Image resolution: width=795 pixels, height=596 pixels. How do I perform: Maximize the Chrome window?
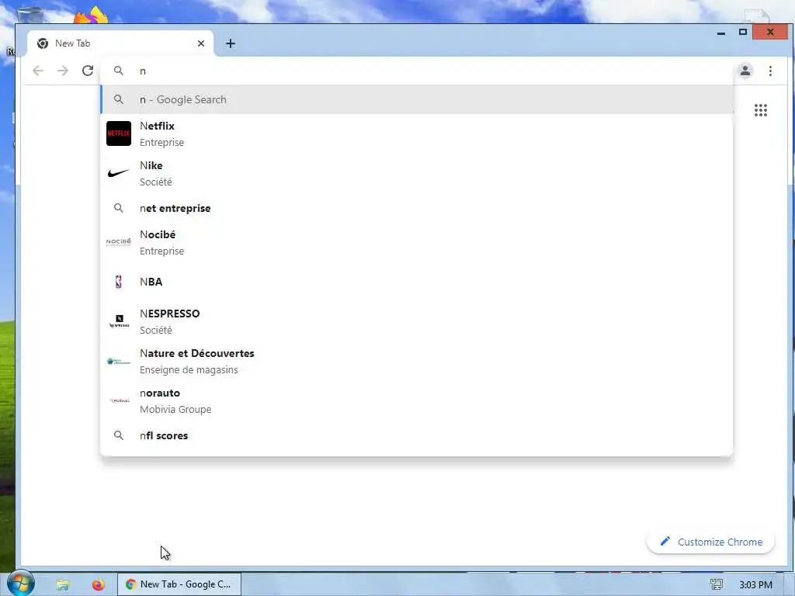click(x=743, y=32)
